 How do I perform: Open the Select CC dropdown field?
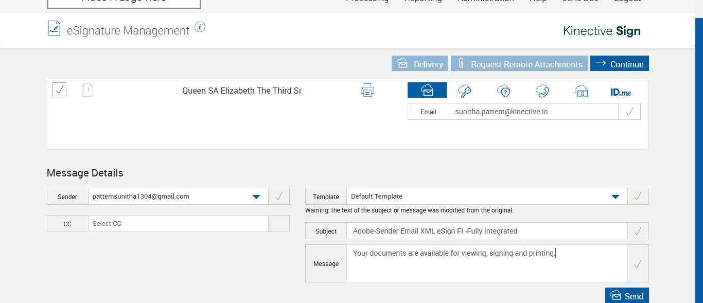[178, 224]
